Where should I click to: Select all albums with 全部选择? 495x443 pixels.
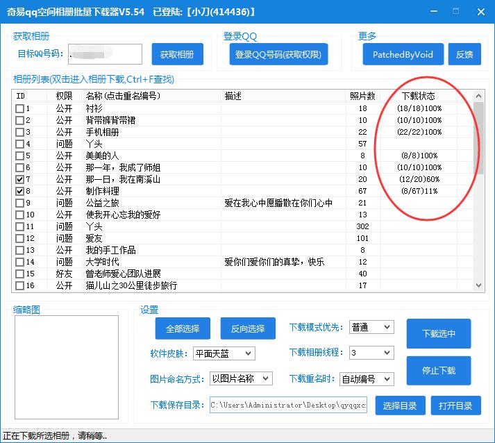pos(183,328)
